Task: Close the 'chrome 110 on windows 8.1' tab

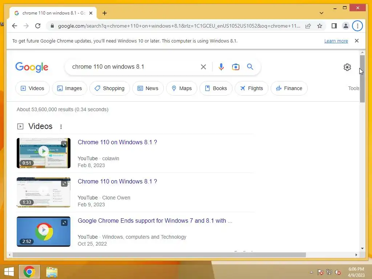Action: 90,13
